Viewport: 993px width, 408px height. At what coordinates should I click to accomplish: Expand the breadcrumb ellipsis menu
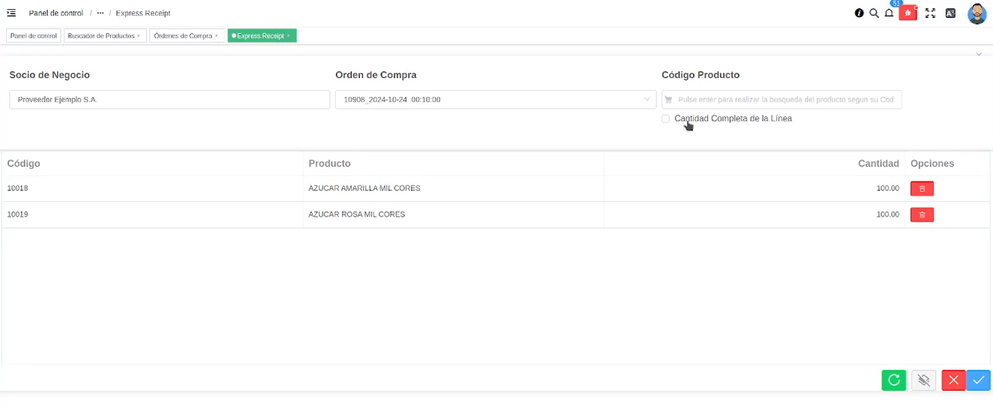click(100, 13)
